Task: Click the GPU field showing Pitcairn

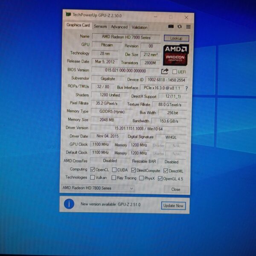Action: pyautogui.click(x=107, y=45)
